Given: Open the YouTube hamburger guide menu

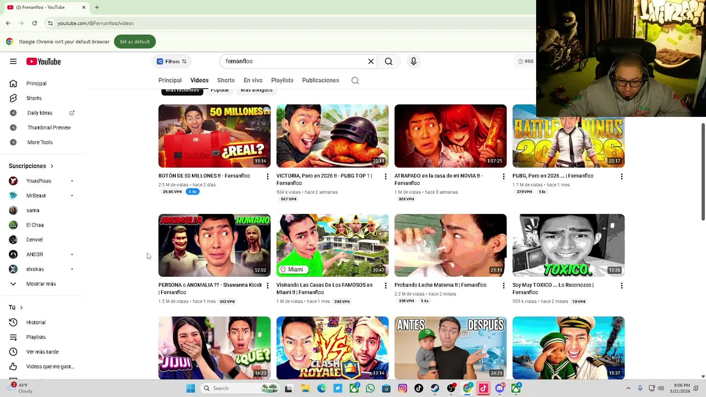Looking at the screenshot, I should [x=13, y=61].
